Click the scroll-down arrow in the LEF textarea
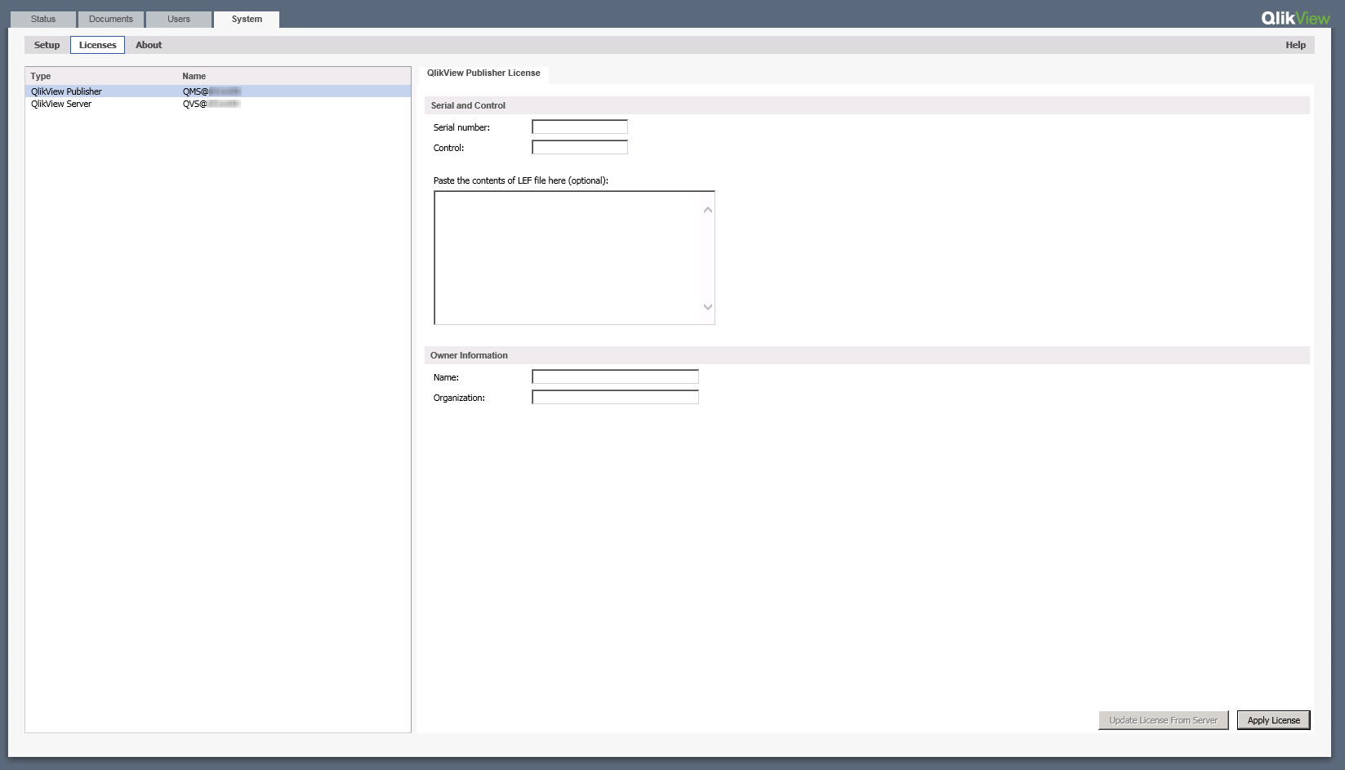 (x=707, y=306)
